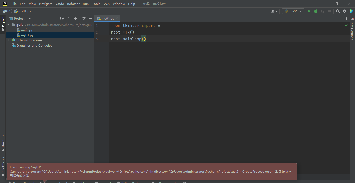Click code line 'root =Tk()'

[122, 32]
